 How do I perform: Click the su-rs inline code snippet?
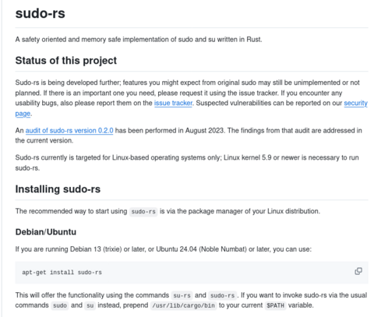click(182, 295)
